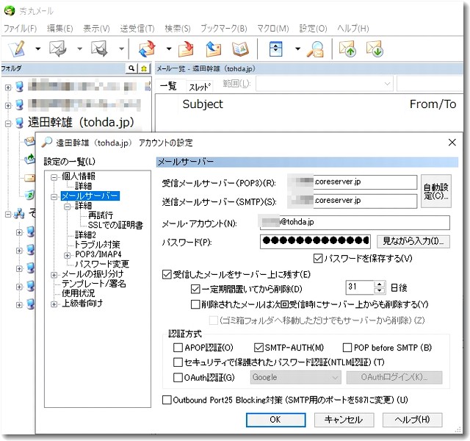This screenshot has height=441, width=470.
Task: Enable the APOP認証(O) checkbox
Action: [x=178, y=347]
